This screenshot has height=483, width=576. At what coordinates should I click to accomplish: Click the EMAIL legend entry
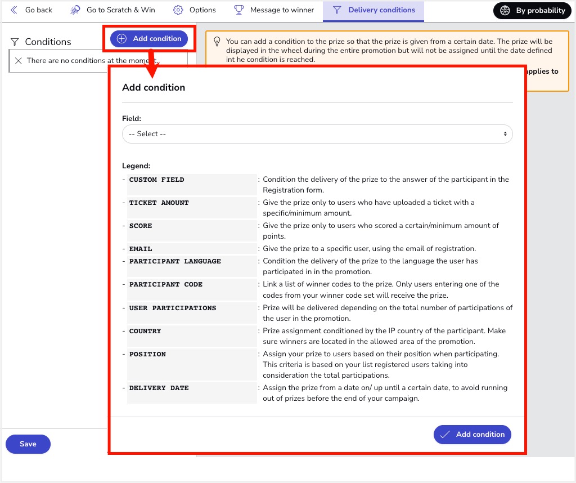click(141, 249)
